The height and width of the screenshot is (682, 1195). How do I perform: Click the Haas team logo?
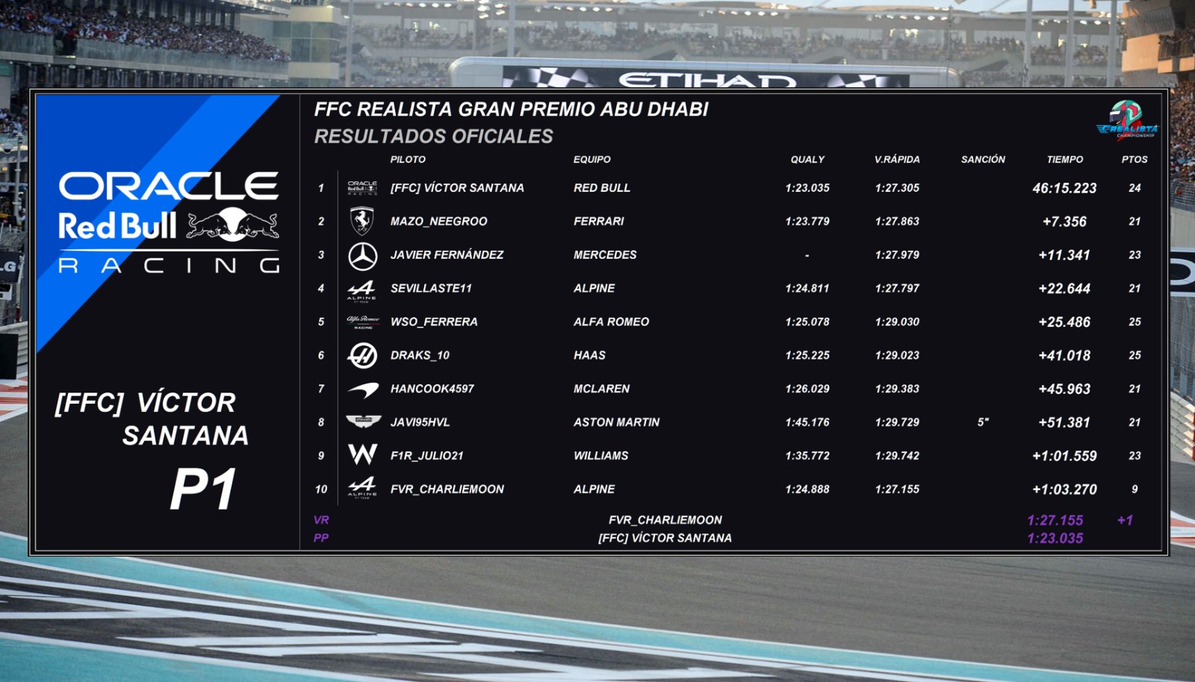pyautogui.click(x=363, y=355)
